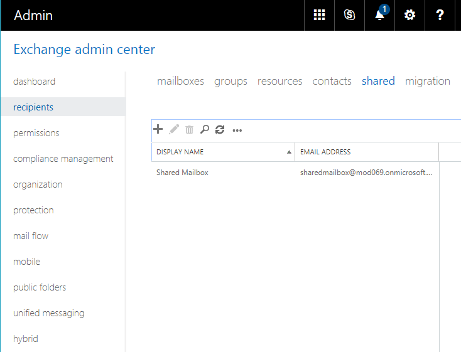This screenshot has width=461, height=352.
Task: Click the search magnifier icon
Action: (x=205, y=129)
